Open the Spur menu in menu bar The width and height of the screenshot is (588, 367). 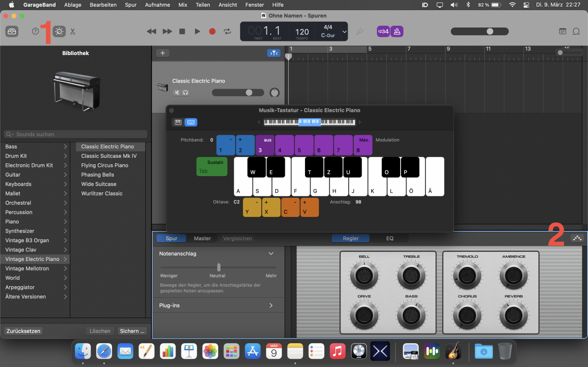click(130, 5)
